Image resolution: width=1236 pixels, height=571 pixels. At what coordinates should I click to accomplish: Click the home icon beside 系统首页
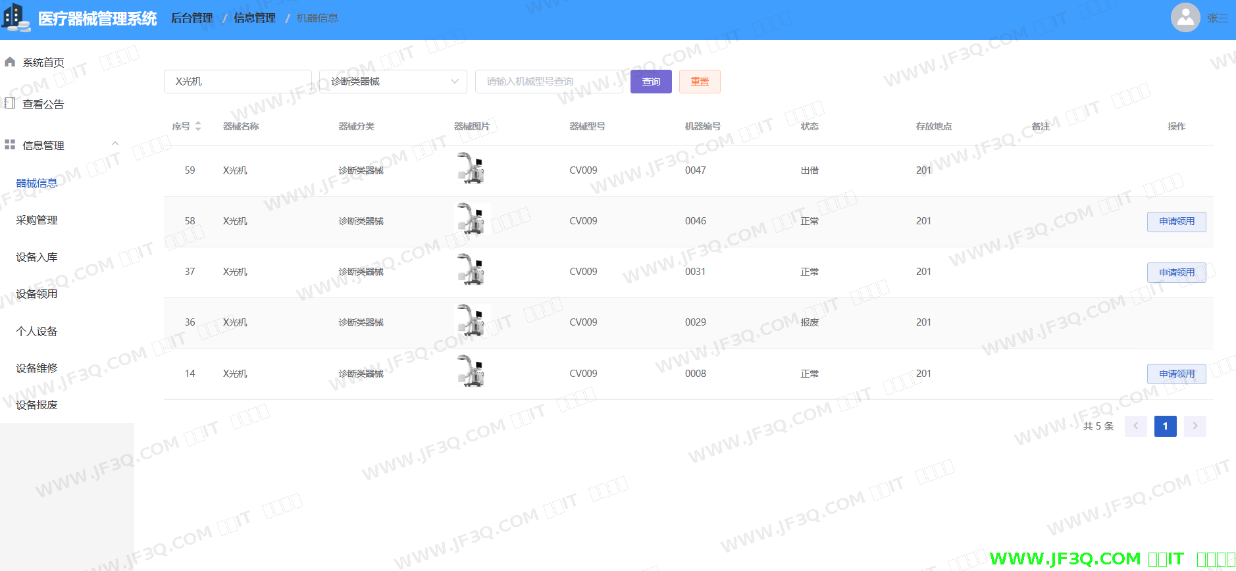[10, 62]
